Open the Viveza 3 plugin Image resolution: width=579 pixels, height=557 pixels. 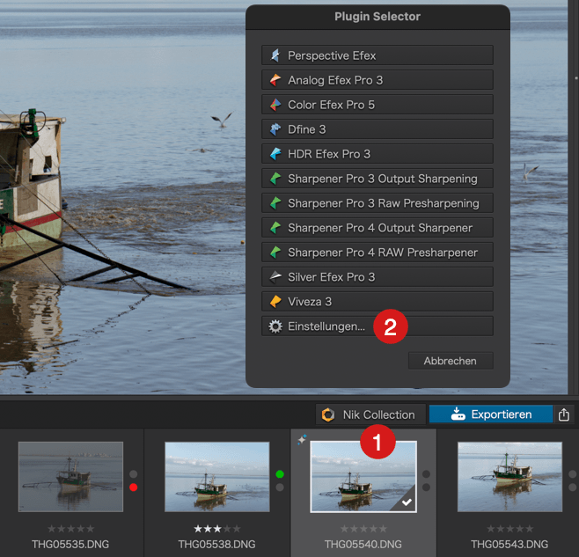377,302
